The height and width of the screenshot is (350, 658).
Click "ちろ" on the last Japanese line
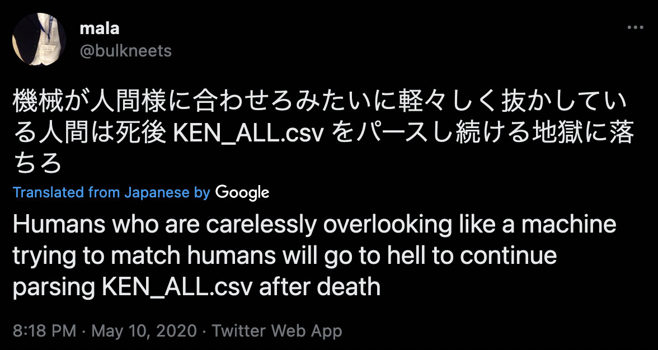pyautogui.click(x=36, y=164)
